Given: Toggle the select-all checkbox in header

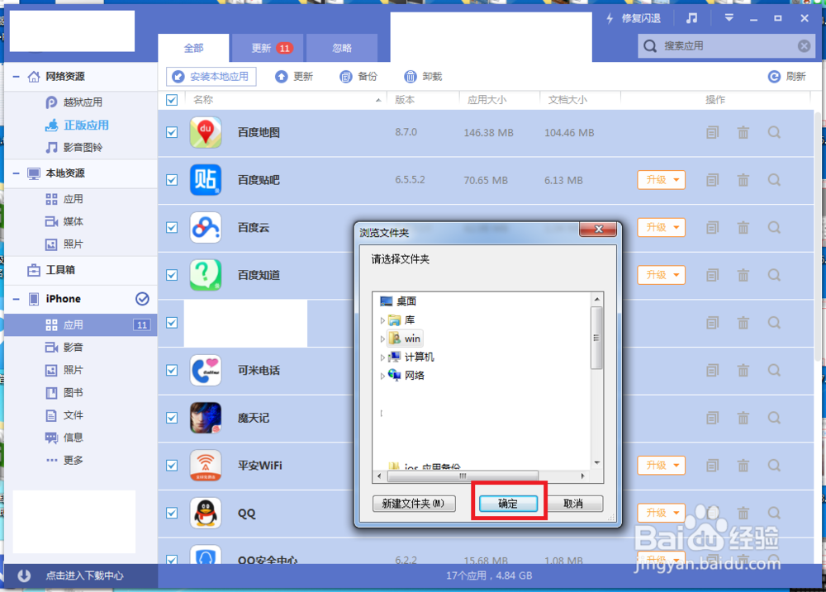Looking at the screenshot, I should pos(172,100).
